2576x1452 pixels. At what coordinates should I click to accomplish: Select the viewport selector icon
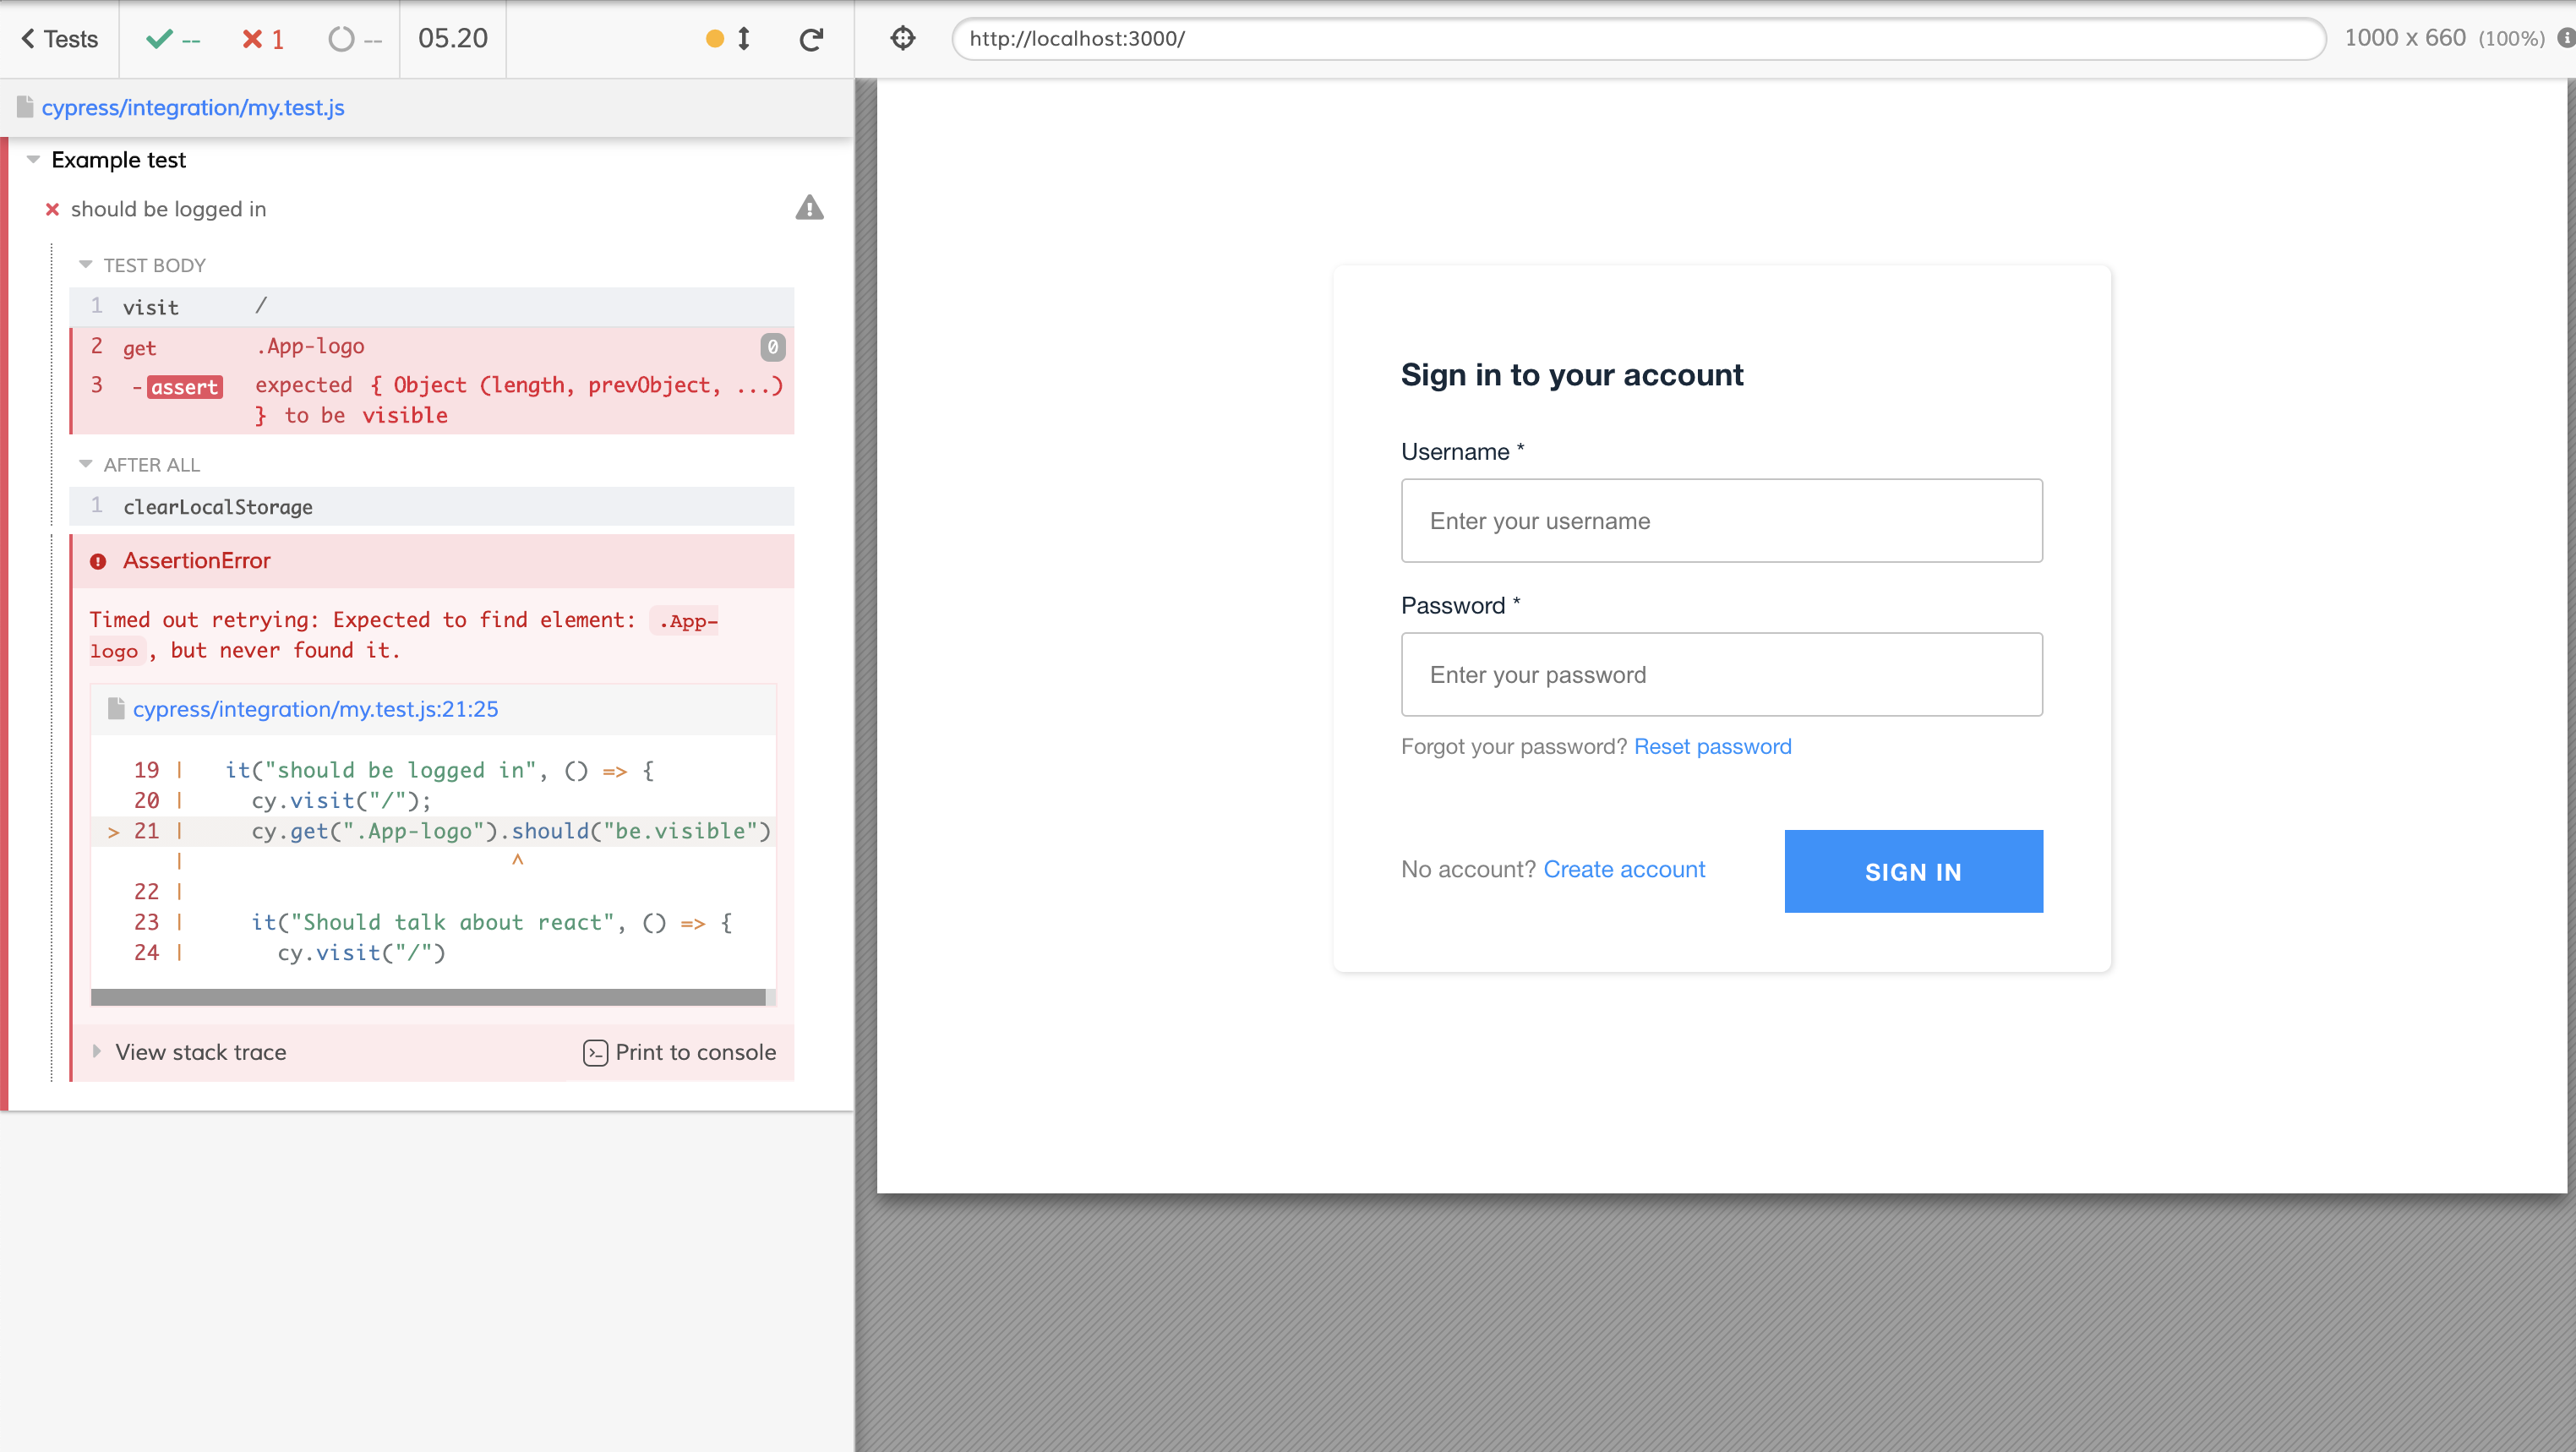(903, 37)
